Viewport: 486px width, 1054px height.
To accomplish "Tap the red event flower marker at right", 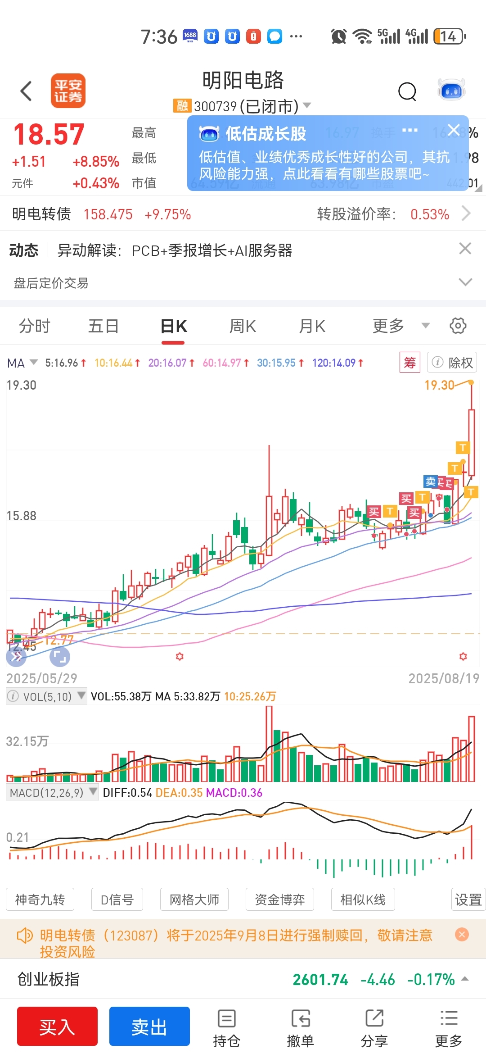I will [x=463, y=656].
